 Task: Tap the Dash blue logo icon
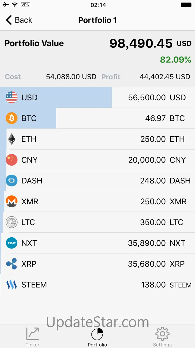point(11,181)
